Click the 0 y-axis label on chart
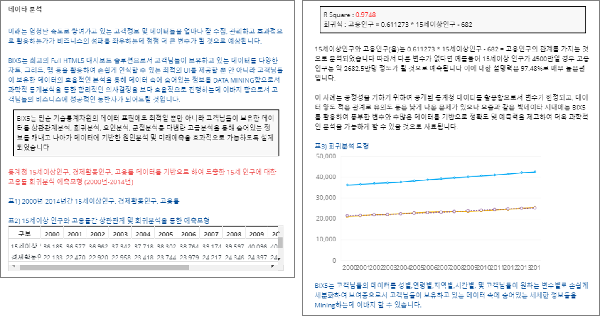 pos(334,260)
